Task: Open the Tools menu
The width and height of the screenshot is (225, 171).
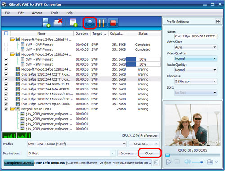Action: tap(54, 13)
